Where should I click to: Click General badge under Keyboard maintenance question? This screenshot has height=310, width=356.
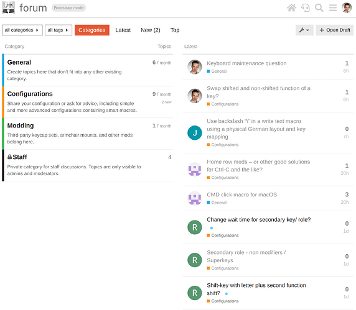[x=217, y=71]
